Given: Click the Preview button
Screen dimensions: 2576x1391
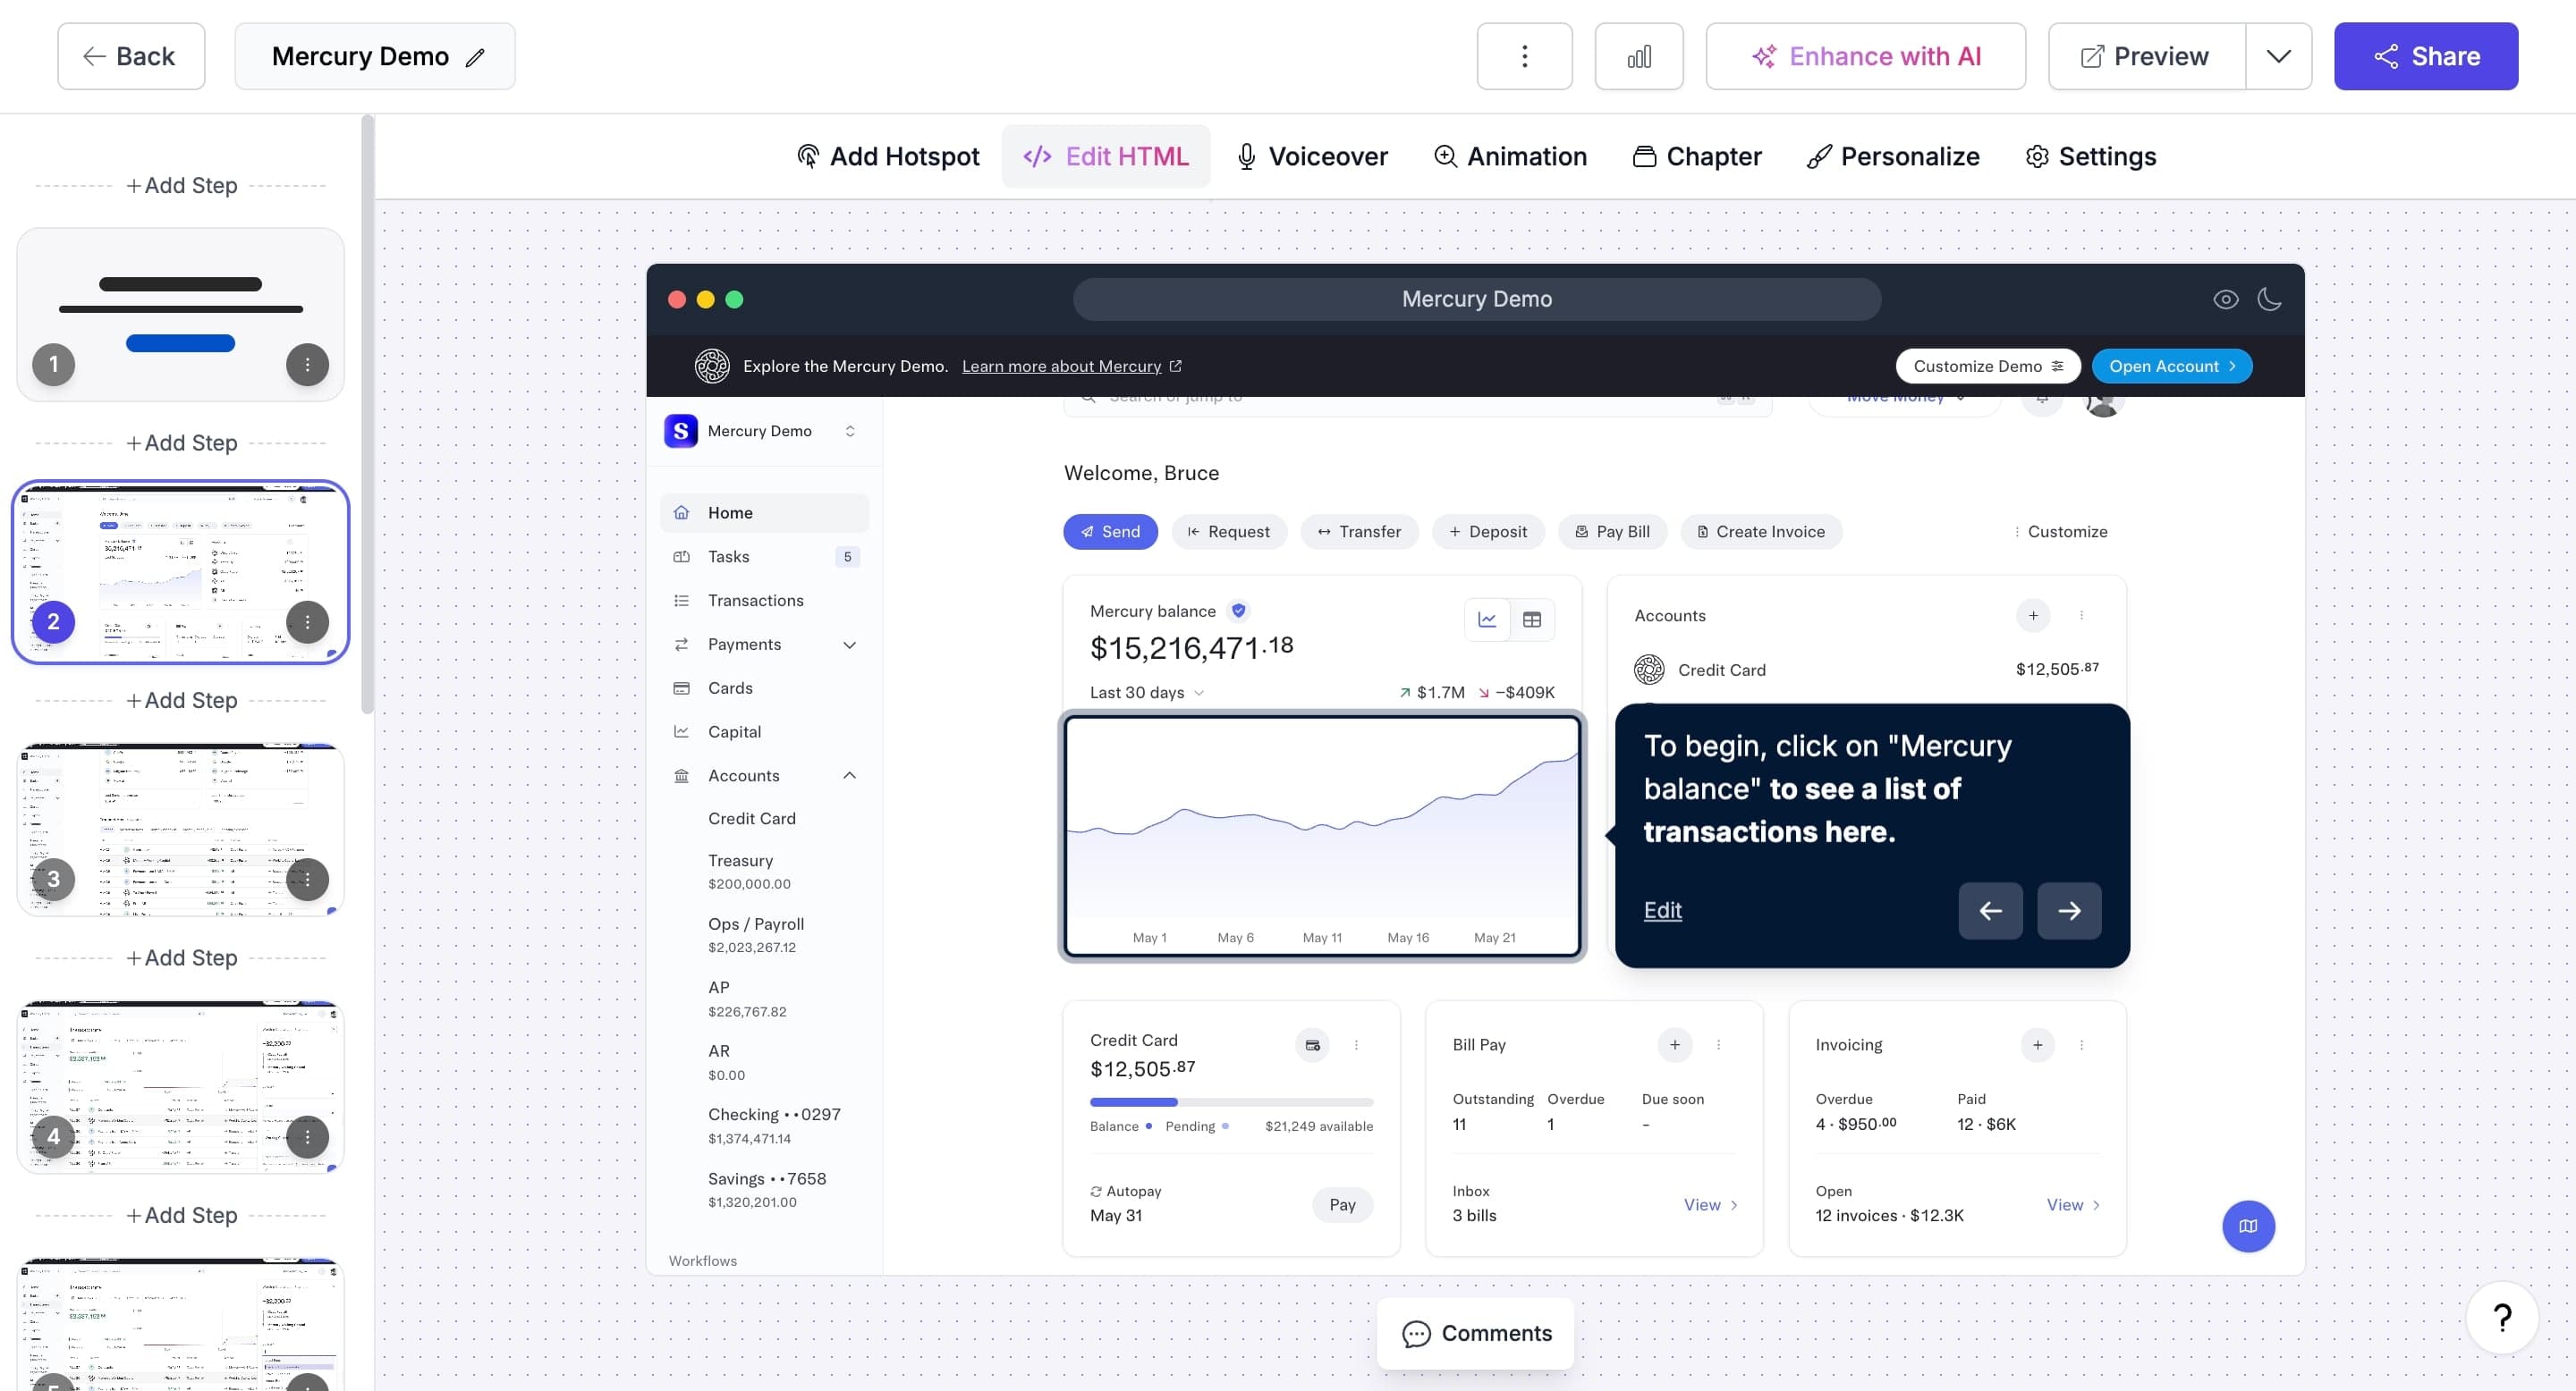Looking at the screenshot, I should point(2147,56).
